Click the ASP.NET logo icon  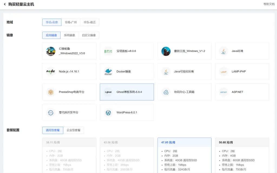click(x=223, y=92)
